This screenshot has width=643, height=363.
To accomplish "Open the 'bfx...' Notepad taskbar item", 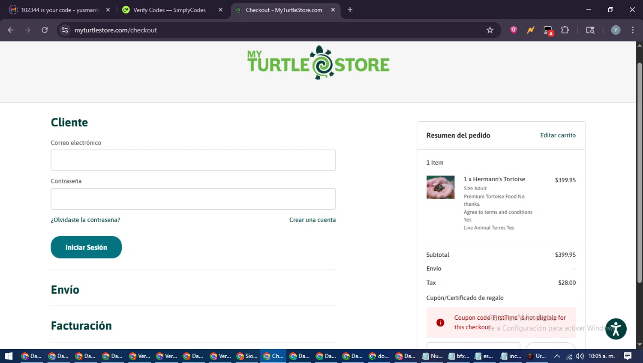I will [459, 356].
